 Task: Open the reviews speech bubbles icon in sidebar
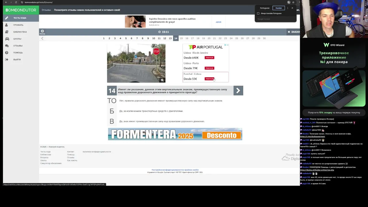[7, 46]
